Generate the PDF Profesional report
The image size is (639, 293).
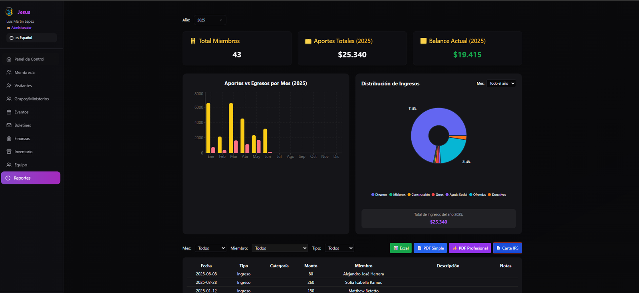pyautogui.click(x=470, y=248)
